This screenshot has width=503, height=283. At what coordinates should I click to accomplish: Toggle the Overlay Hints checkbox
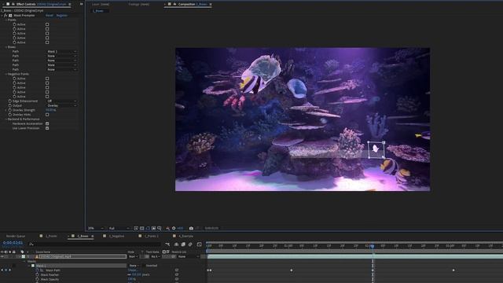(47, 115)
